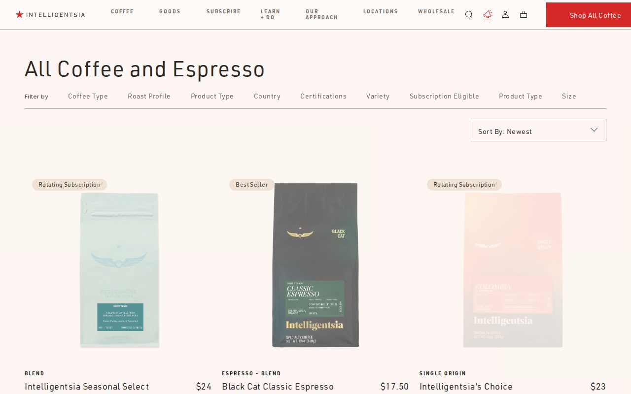Open the Intelligentsia's Choice product title
The height and width of the screenshot is (394, 631).
(x=466, y=387)
